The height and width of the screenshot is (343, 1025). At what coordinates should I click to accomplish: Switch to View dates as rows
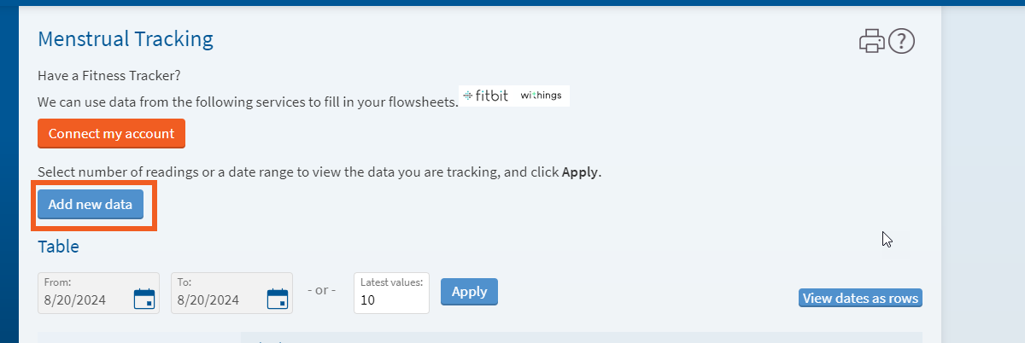click(860, 299)
